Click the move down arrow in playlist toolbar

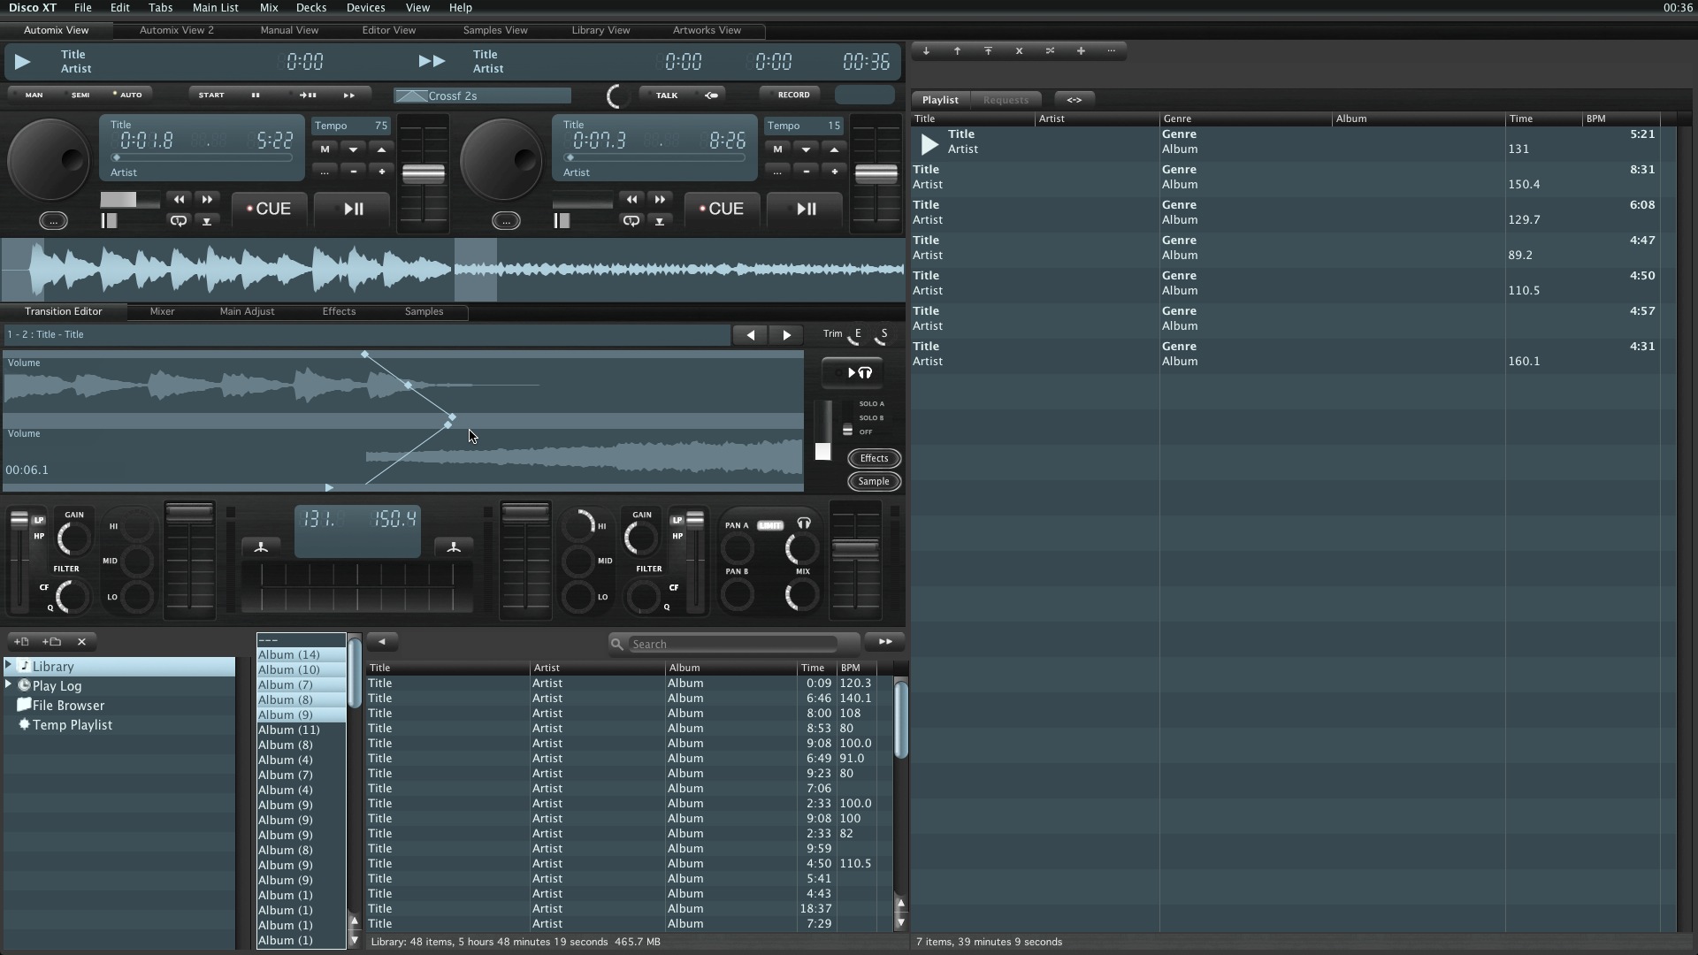tap(926, 51)
